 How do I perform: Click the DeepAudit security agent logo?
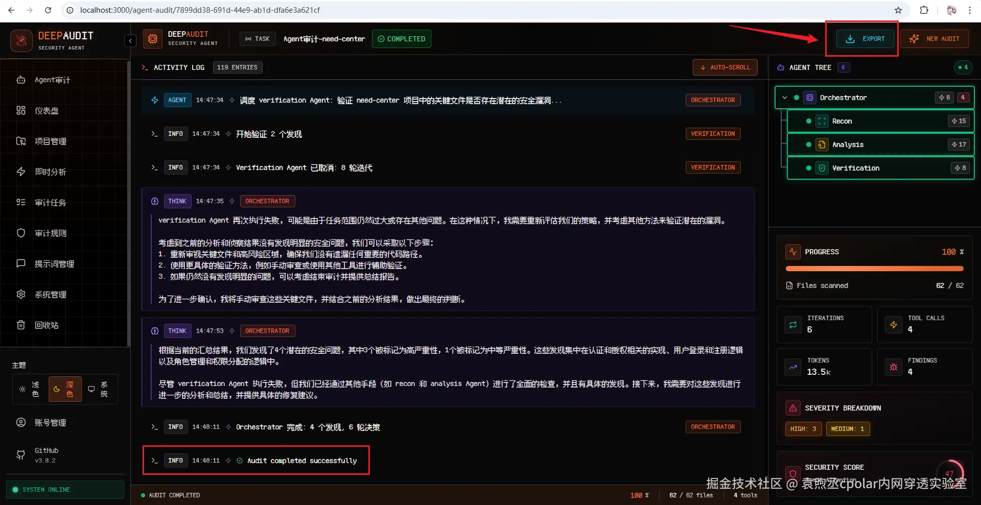pyautogui.click(x=21, y=40)
